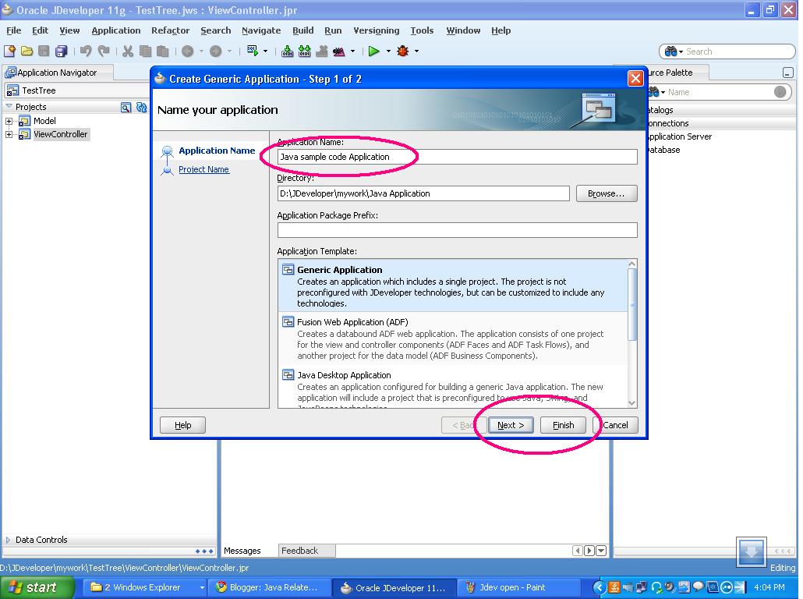
Task: Click the Open folder toolbar icon
Action: point(27,51)
